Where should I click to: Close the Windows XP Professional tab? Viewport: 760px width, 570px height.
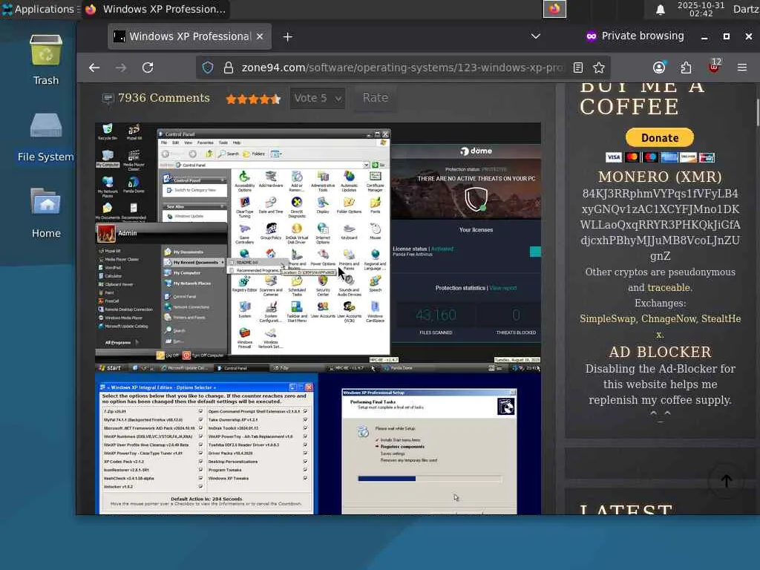[260, 36]
